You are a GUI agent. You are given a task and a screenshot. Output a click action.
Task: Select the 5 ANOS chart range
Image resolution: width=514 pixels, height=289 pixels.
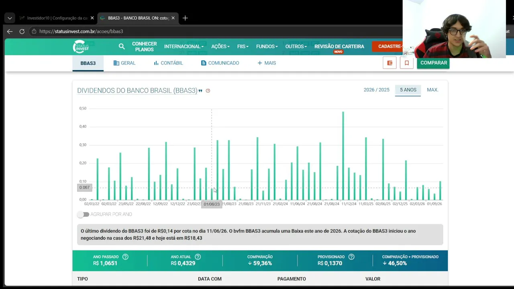coord(408,90)
